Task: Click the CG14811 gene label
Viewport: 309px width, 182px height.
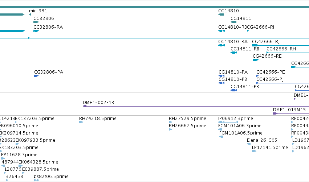Action: click(241, 18)
